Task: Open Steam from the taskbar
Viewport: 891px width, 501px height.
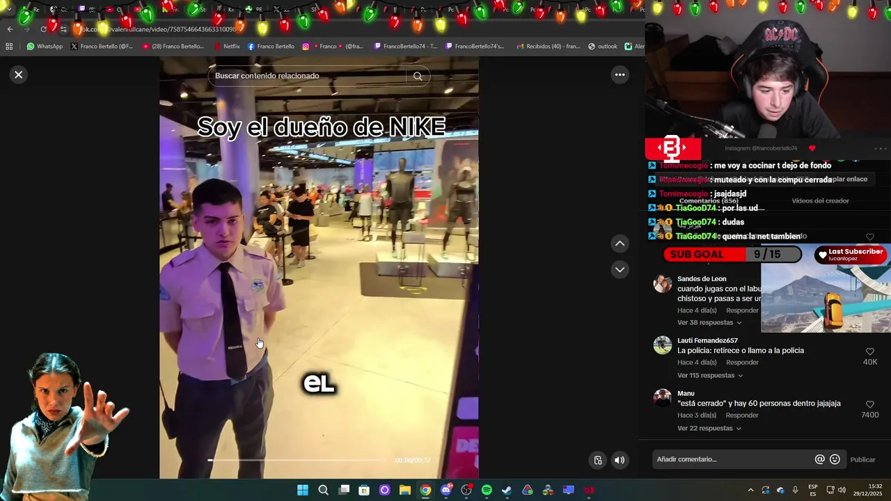Action: pyautogui.click(x=507, y=491)
